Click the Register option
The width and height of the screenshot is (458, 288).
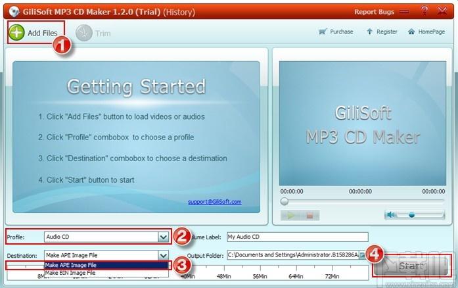[x=382, y=32]
